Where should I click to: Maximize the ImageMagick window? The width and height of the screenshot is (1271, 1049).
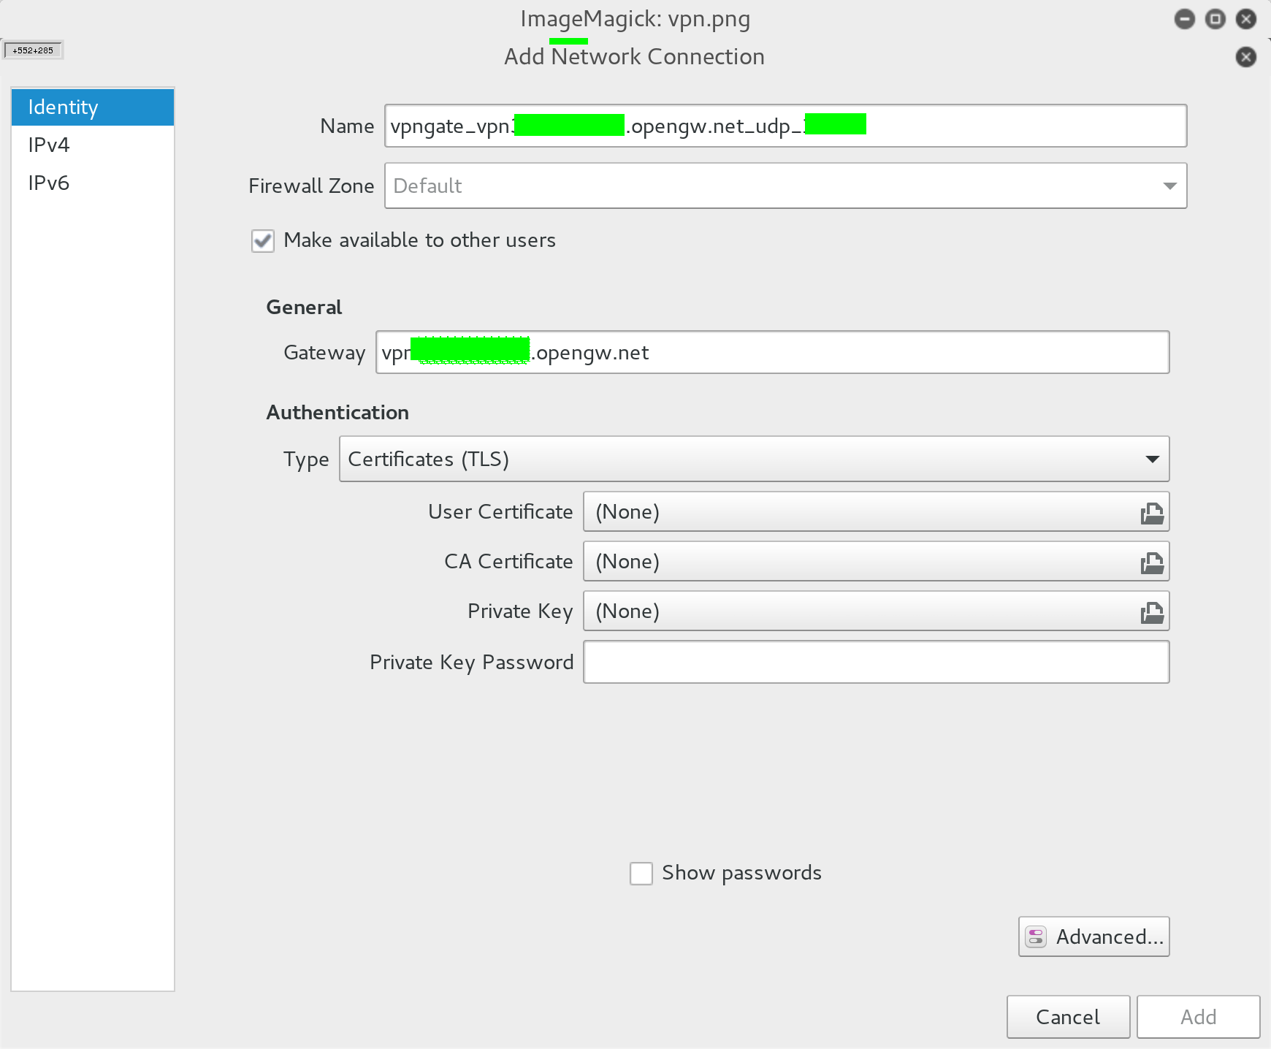(x=1215, y=19)
